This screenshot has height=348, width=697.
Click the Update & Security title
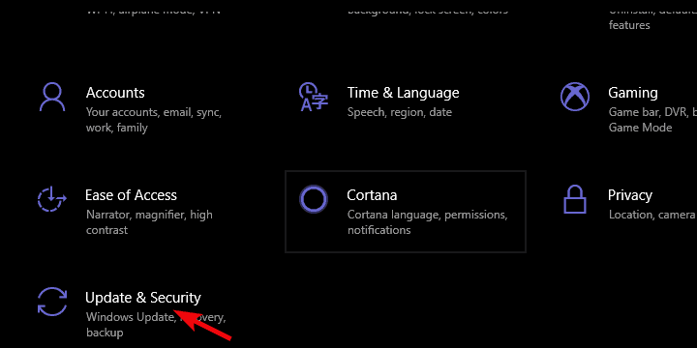tap(143, 298)
